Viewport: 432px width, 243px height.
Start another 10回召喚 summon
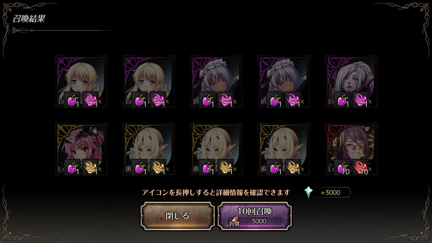click(x=254, y=216)
